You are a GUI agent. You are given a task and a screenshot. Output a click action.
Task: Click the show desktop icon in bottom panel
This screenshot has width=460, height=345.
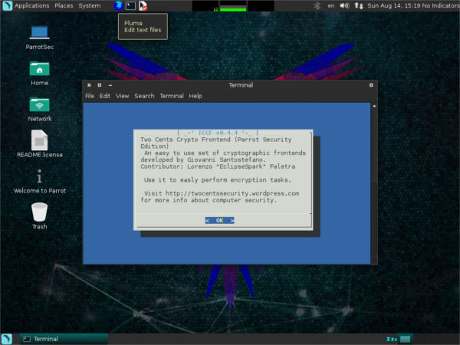click(x=6, y=339)
